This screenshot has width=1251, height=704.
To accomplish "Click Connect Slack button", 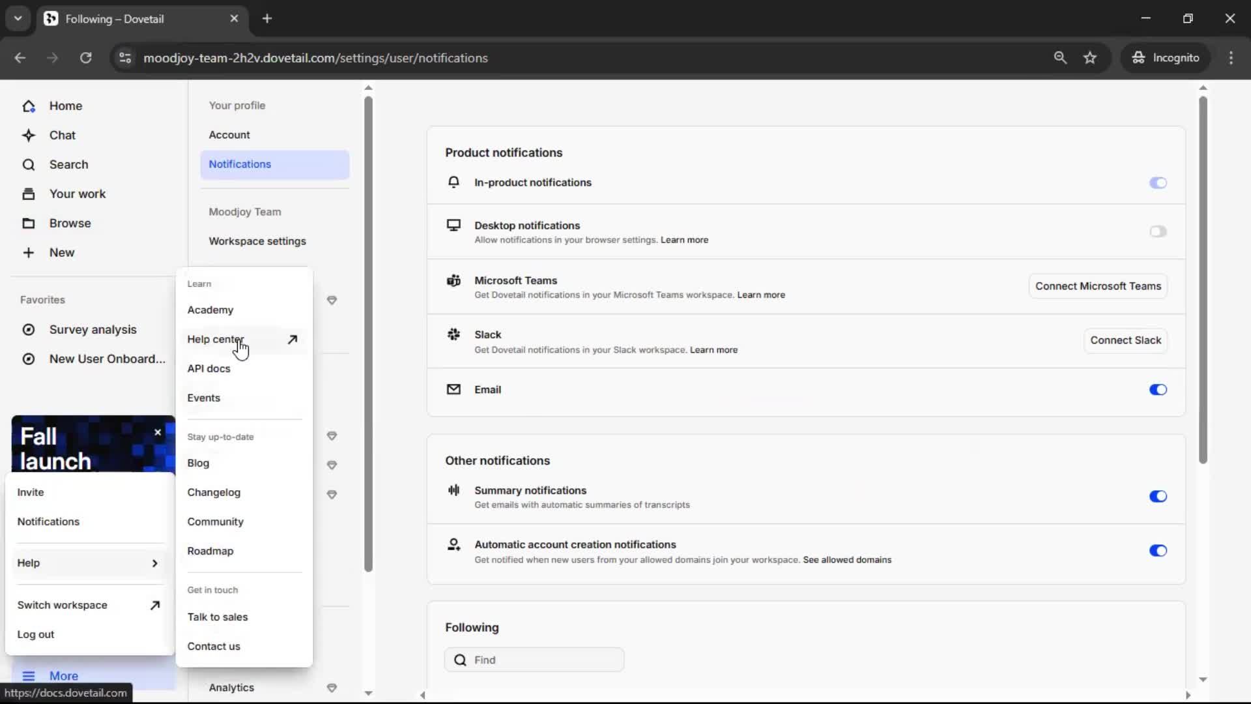I will pos(1125,340).
